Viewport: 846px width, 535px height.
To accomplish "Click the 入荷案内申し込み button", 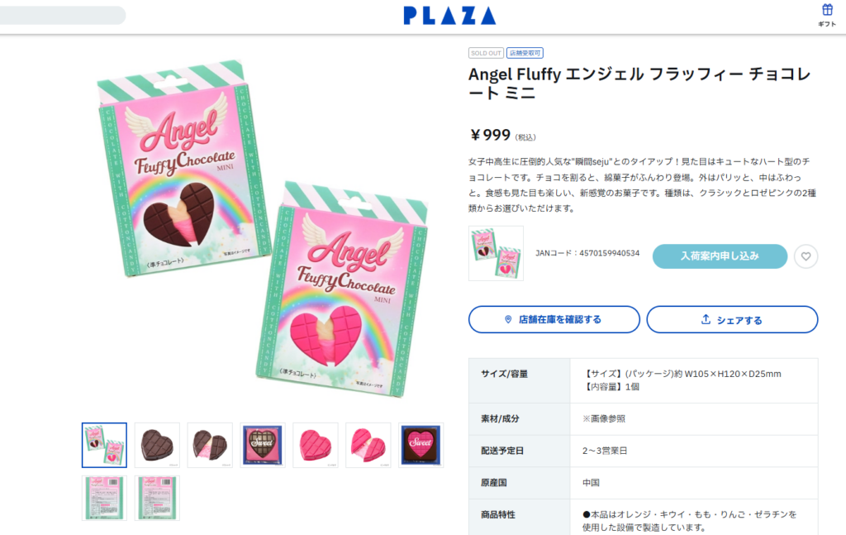I will point(720,256).
